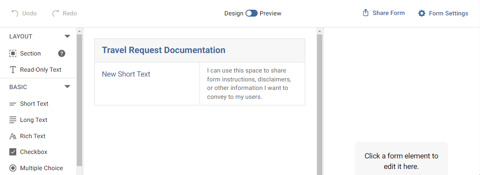Toggle the Design/Preview switch
Screen dimensions: 480x175
tap(252, 13)
